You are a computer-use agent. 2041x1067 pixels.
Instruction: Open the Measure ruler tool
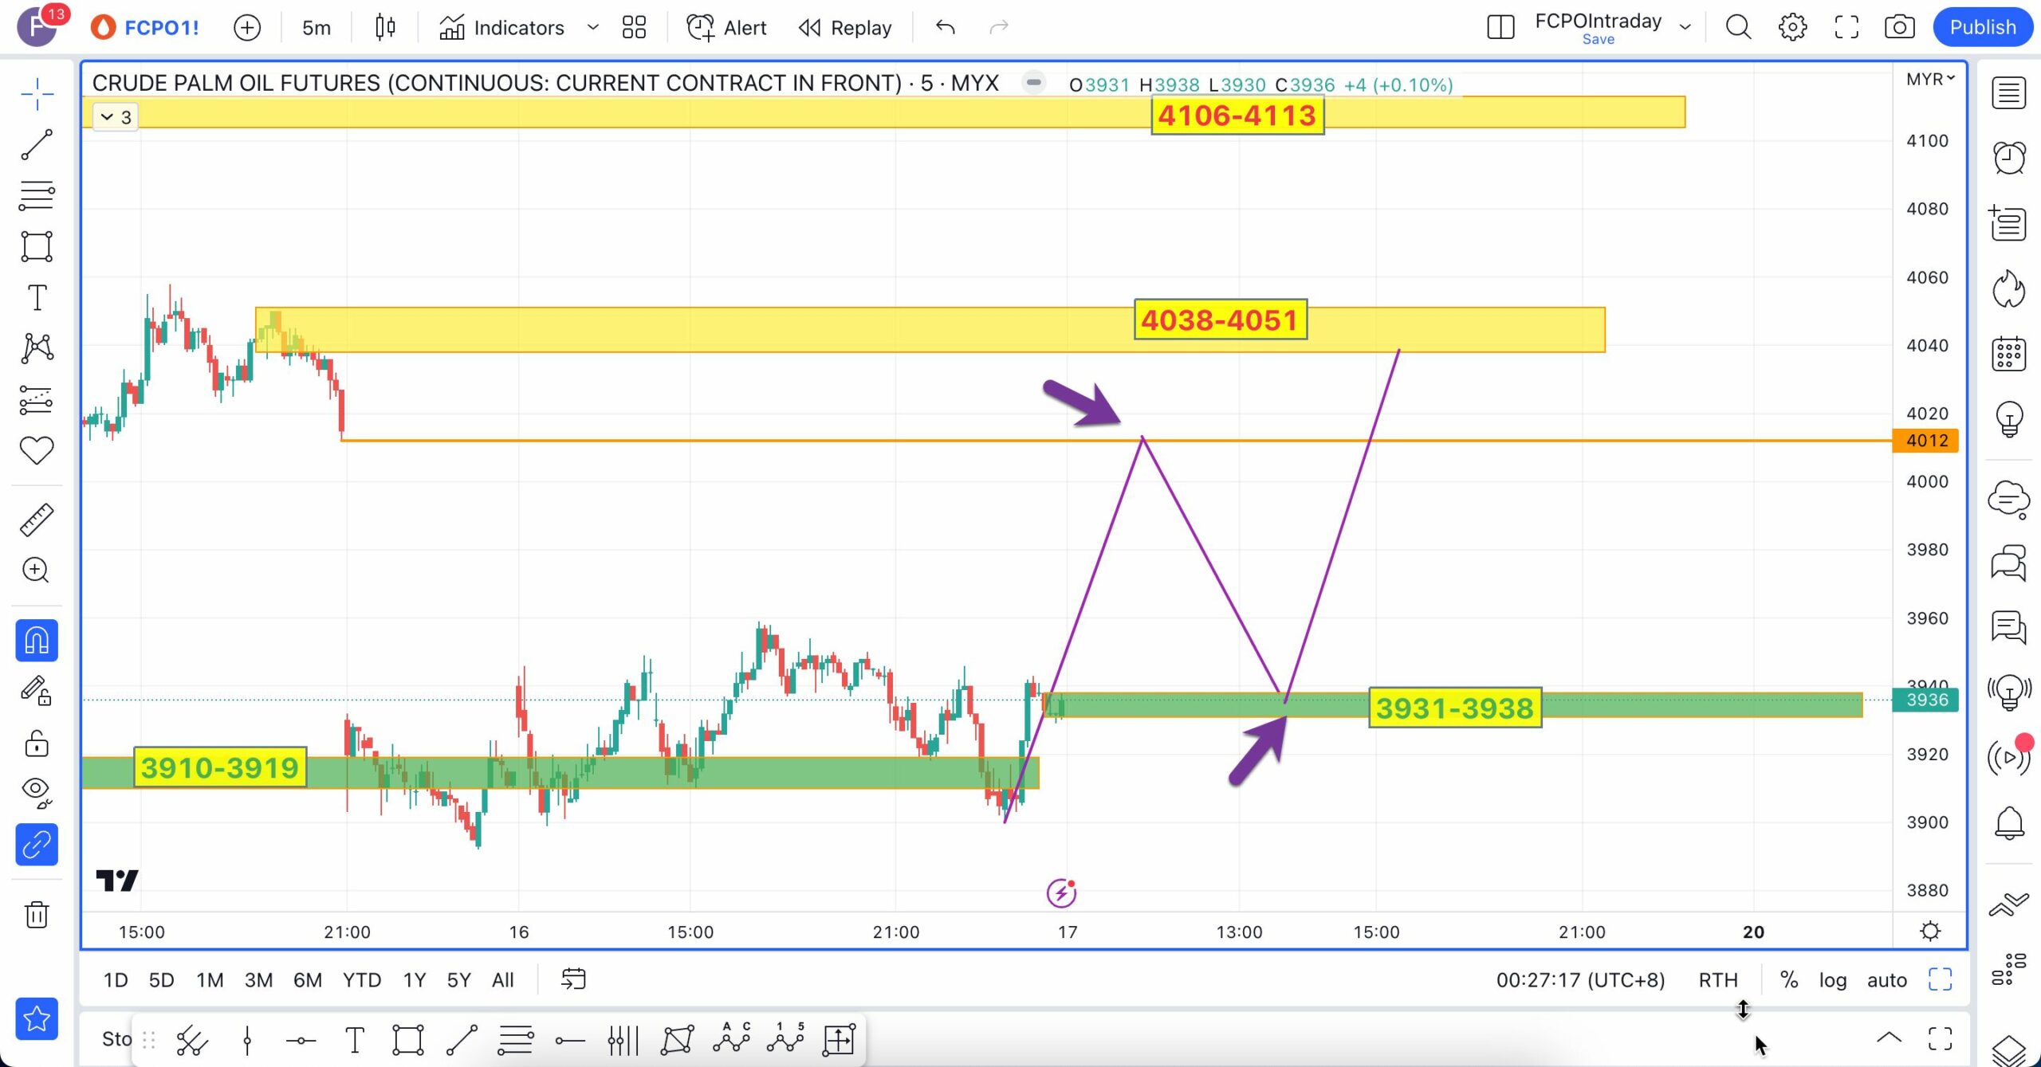37,520
